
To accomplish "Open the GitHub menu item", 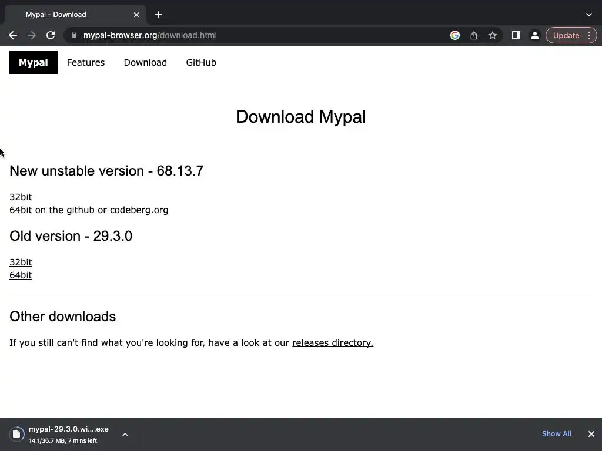I will 201,62.
